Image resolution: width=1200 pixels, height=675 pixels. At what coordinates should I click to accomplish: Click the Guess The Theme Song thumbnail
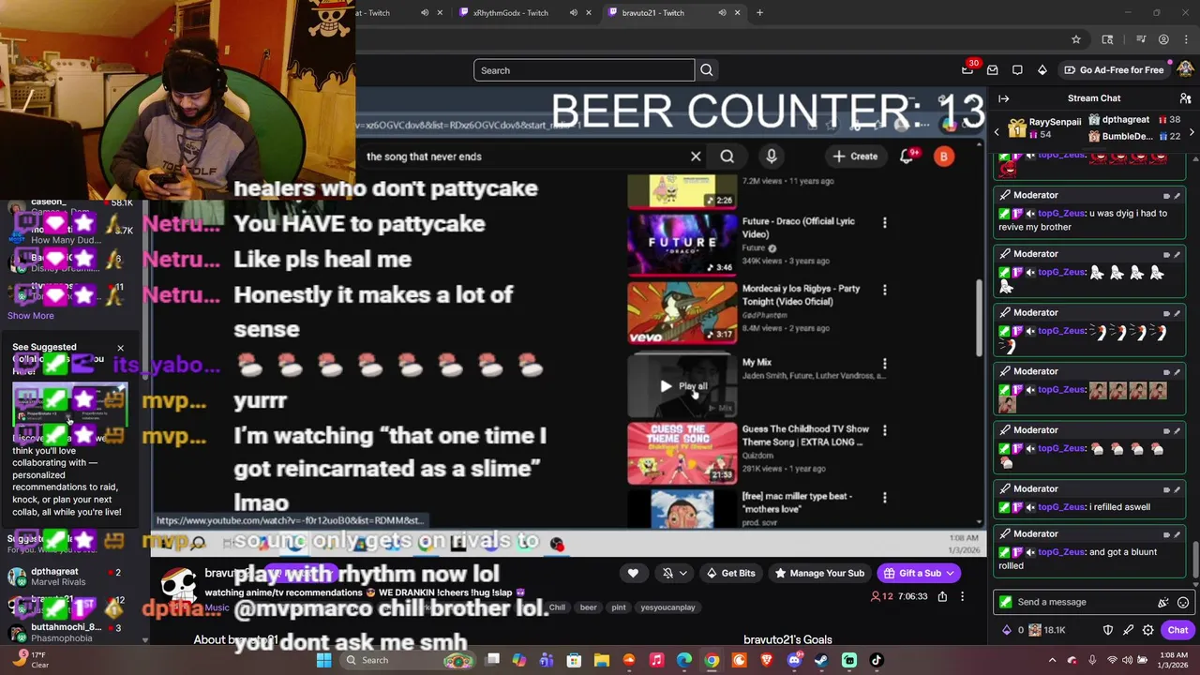pos(682,453)
